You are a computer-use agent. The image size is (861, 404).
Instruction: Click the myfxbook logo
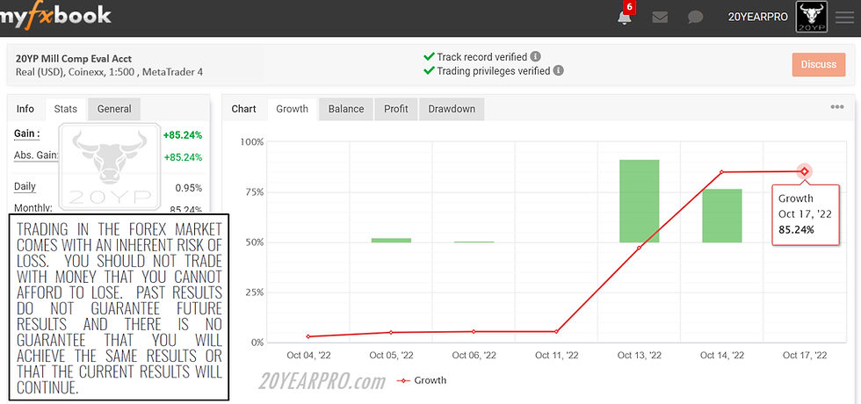(x=54, y=17)
